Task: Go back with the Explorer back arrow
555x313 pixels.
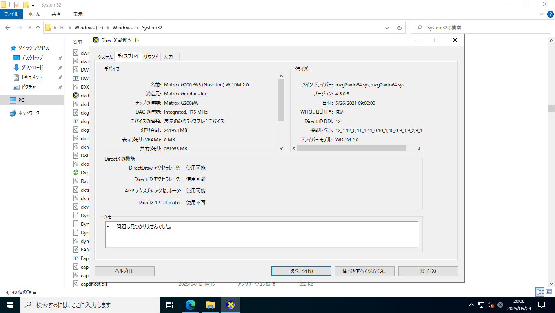Action: pyautogui.click(x=8, y=28)
